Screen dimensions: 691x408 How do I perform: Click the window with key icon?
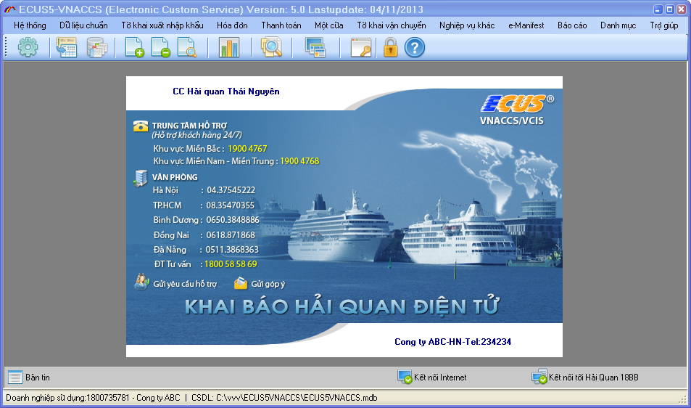(x=360, y=49)
